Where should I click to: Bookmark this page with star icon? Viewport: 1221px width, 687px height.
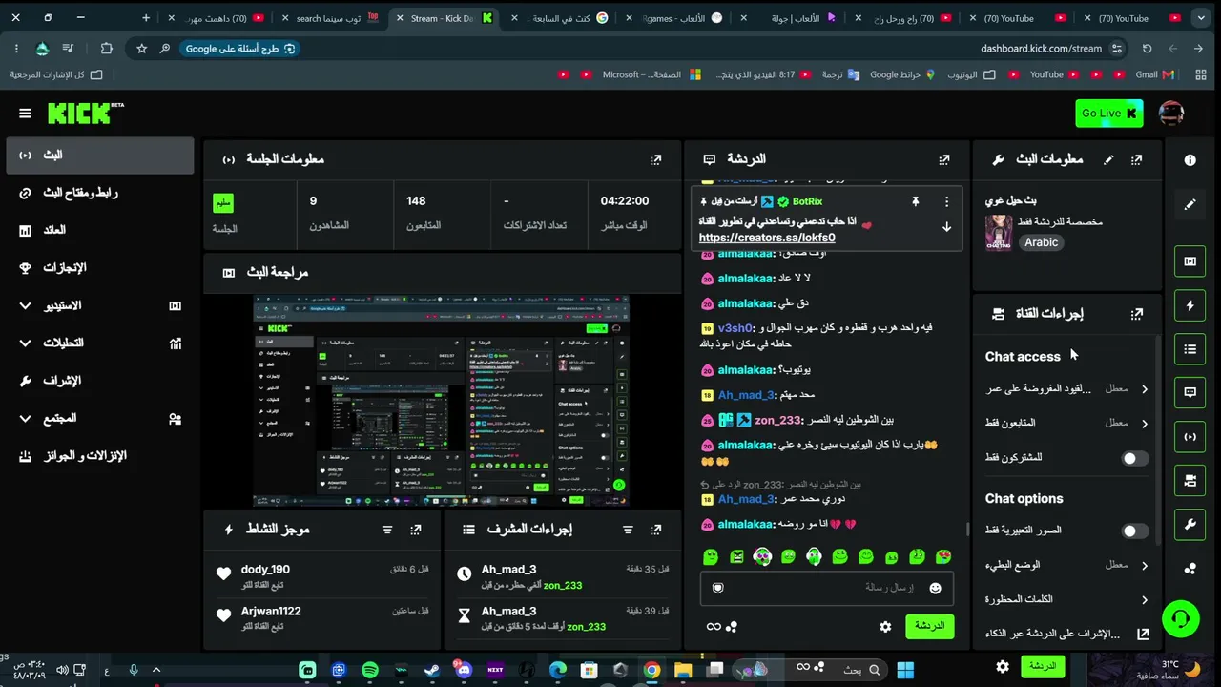tap(141, 49)
